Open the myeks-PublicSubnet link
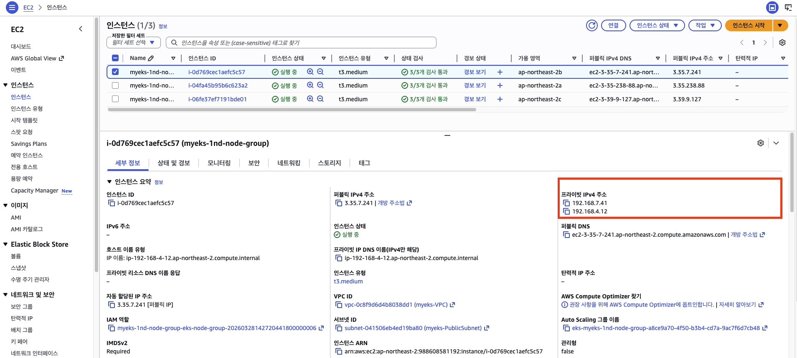 [x=417, y=328]
